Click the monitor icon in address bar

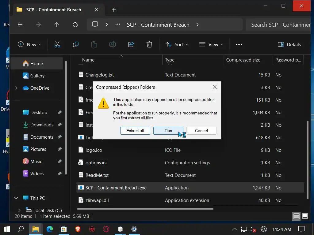click(95, 24)
